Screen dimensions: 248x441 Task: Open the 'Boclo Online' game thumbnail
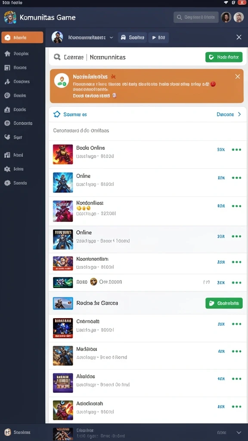[x=63, y=155]
